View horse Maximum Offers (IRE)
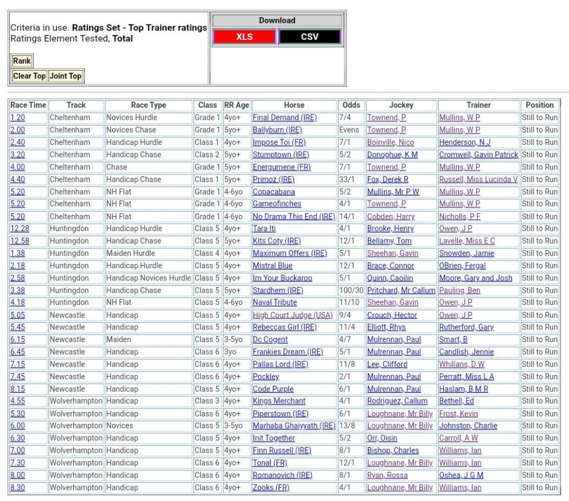This screenshot has width=569, height=501. click(x=290, y=253)
